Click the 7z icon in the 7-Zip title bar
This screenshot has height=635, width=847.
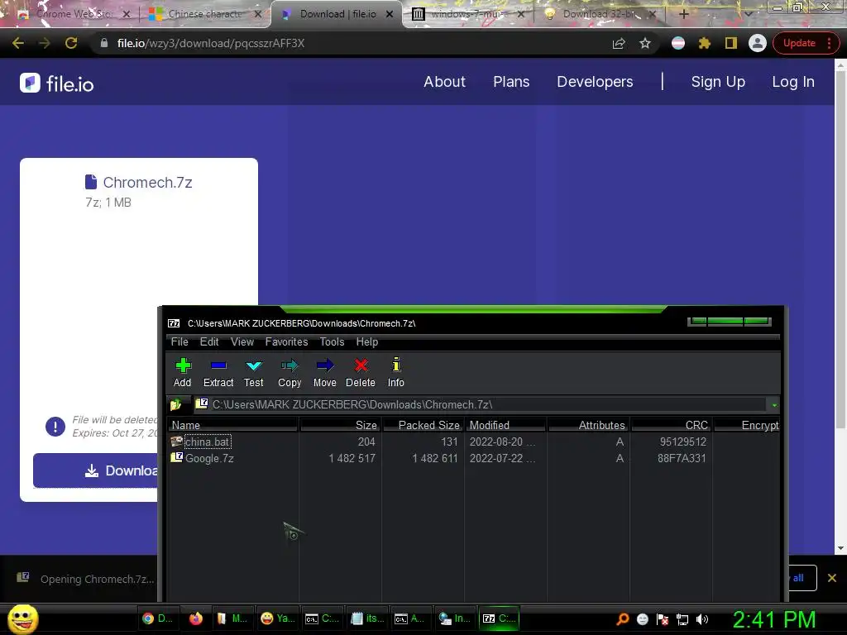(174, 323)
